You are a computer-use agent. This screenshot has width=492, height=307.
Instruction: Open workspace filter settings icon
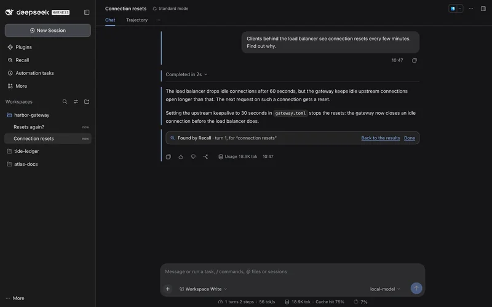(76, 101)
